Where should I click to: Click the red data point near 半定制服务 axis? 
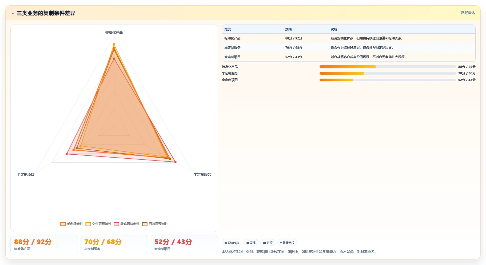tap(175, 162)
